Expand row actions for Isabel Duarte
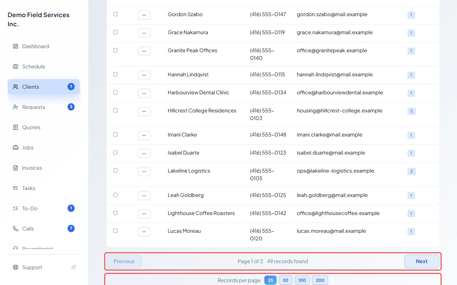The height and width of the screenshot is (285, 457). point(144,153)
